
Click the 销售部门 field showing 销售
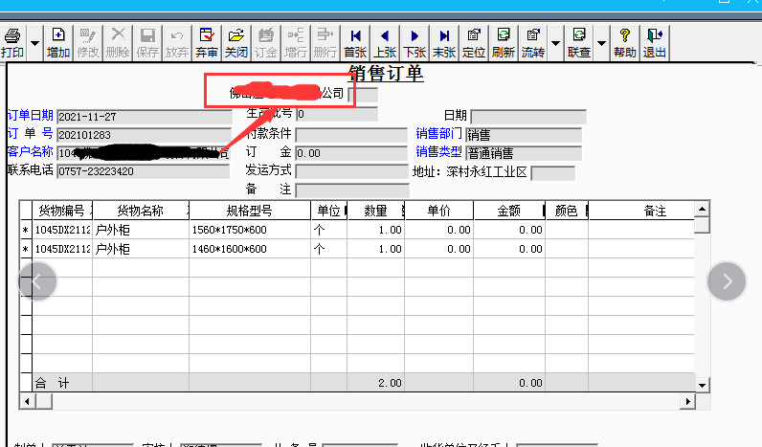tap(524, 135)
